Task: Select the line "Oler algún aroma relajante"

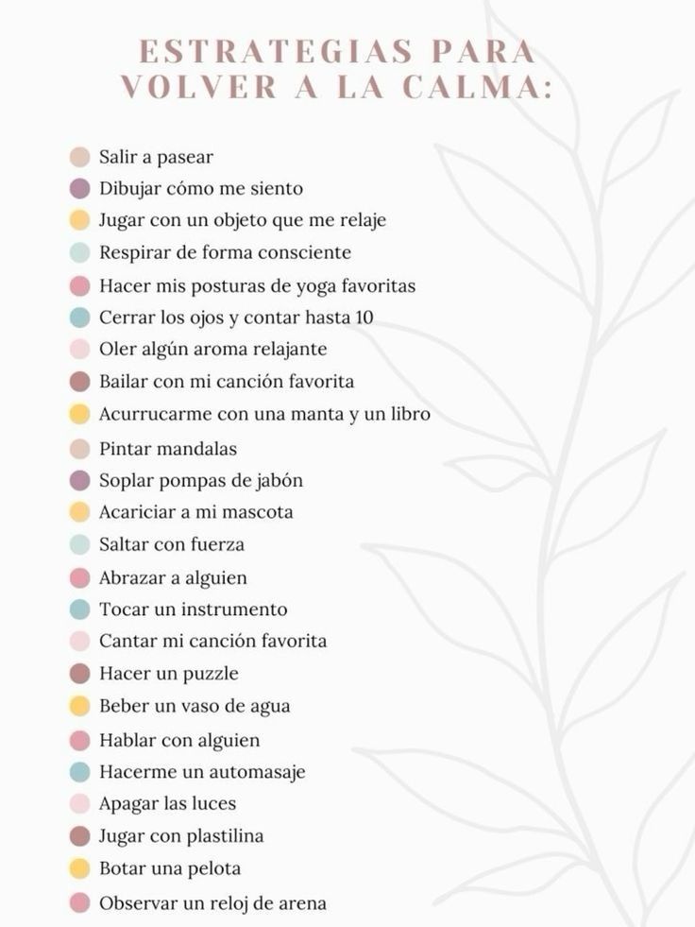Action: 212,350
